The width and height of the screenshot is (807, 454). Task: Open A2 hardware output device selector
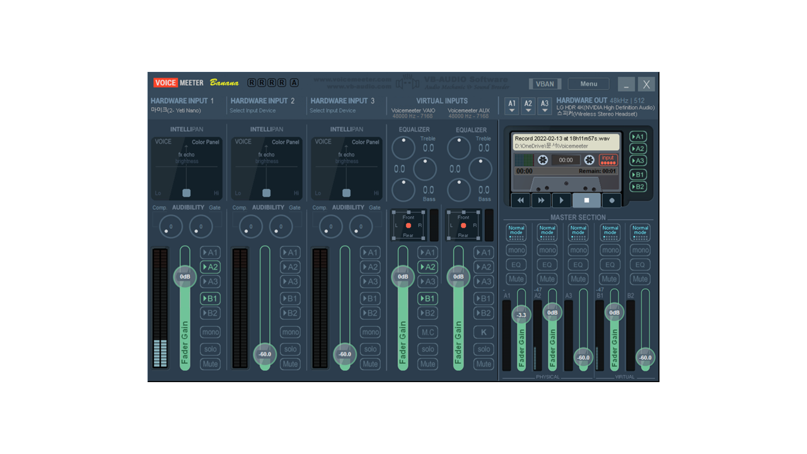click(x=528, y=106)
